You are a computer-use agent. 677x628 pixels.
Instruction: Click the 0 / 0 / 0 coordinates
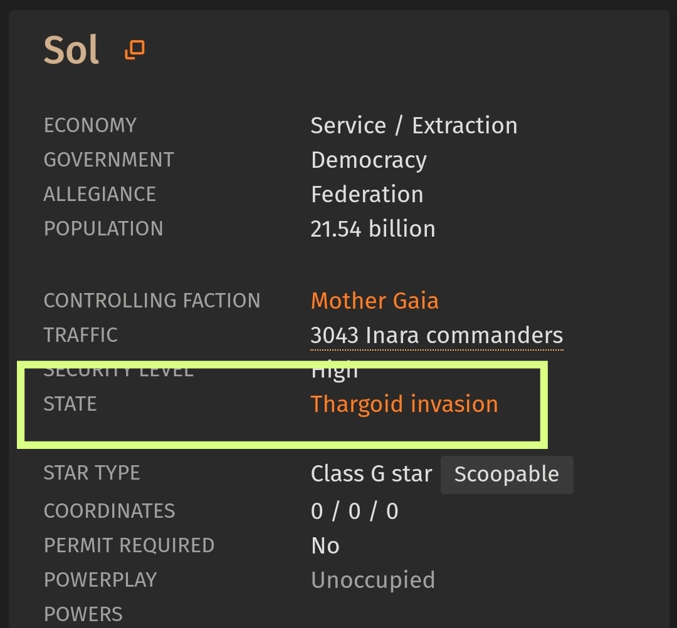[x=354, y=512]
